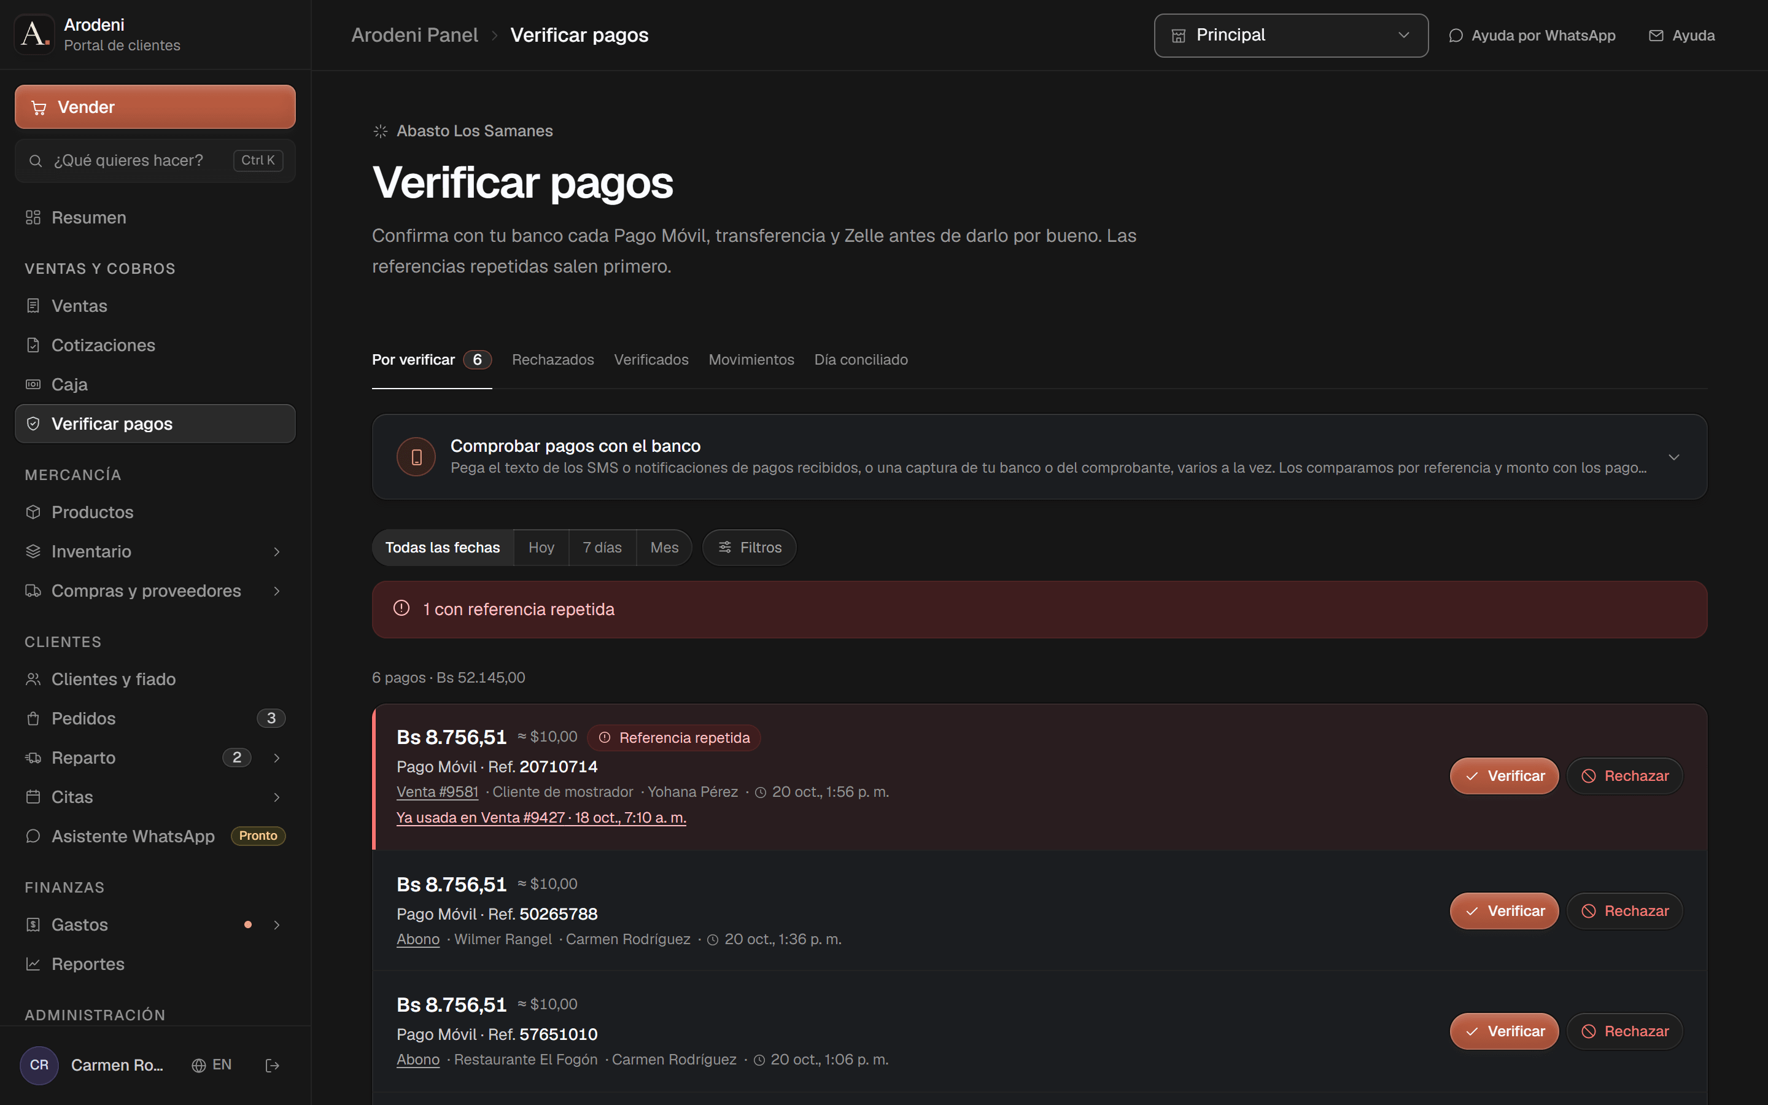Click the Pedidos bag icon
This screenshot has width=1768, height=1105.
click(33, 718)
